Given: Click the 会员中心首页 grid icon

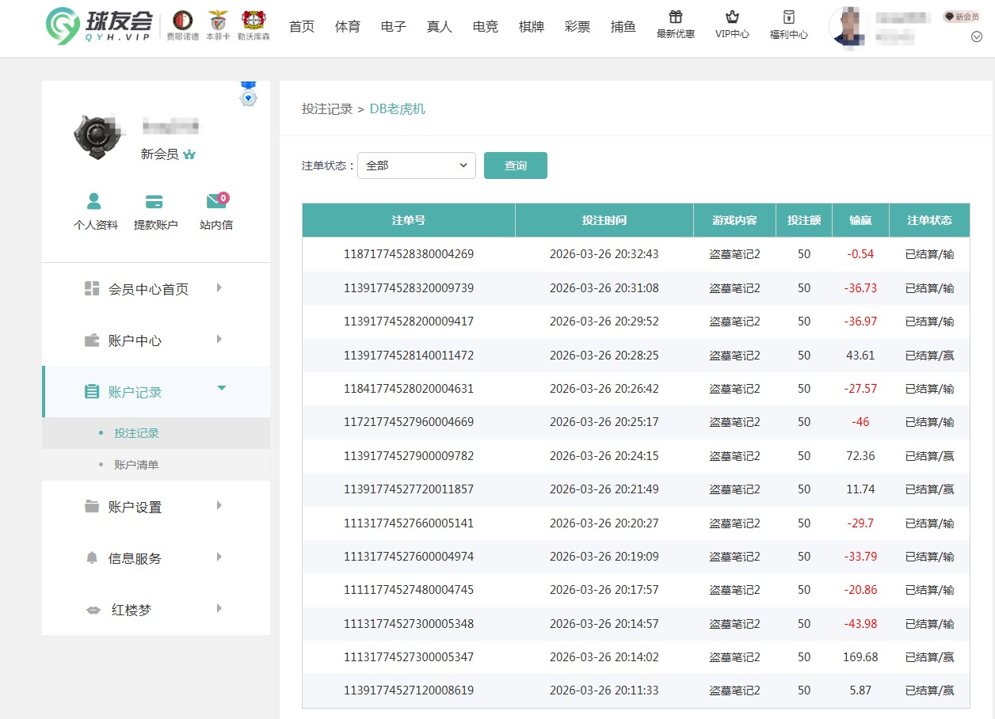Looking at the screenshot, I should pyautogui.click(x=91, y=289).
